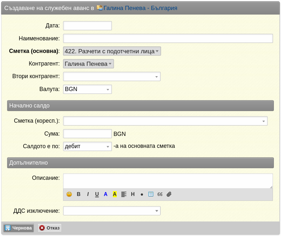
Task: Insert bullet list item icon
Action: [x=142, y=194]
